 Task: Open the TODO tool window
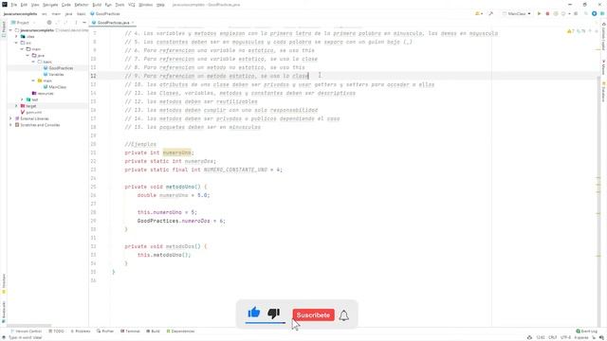pyautogui.click(x=56, y=332)
